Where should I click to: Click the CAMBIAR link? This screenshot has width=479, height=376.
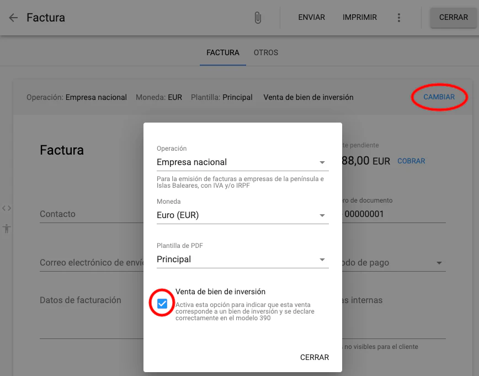[439, 97]
